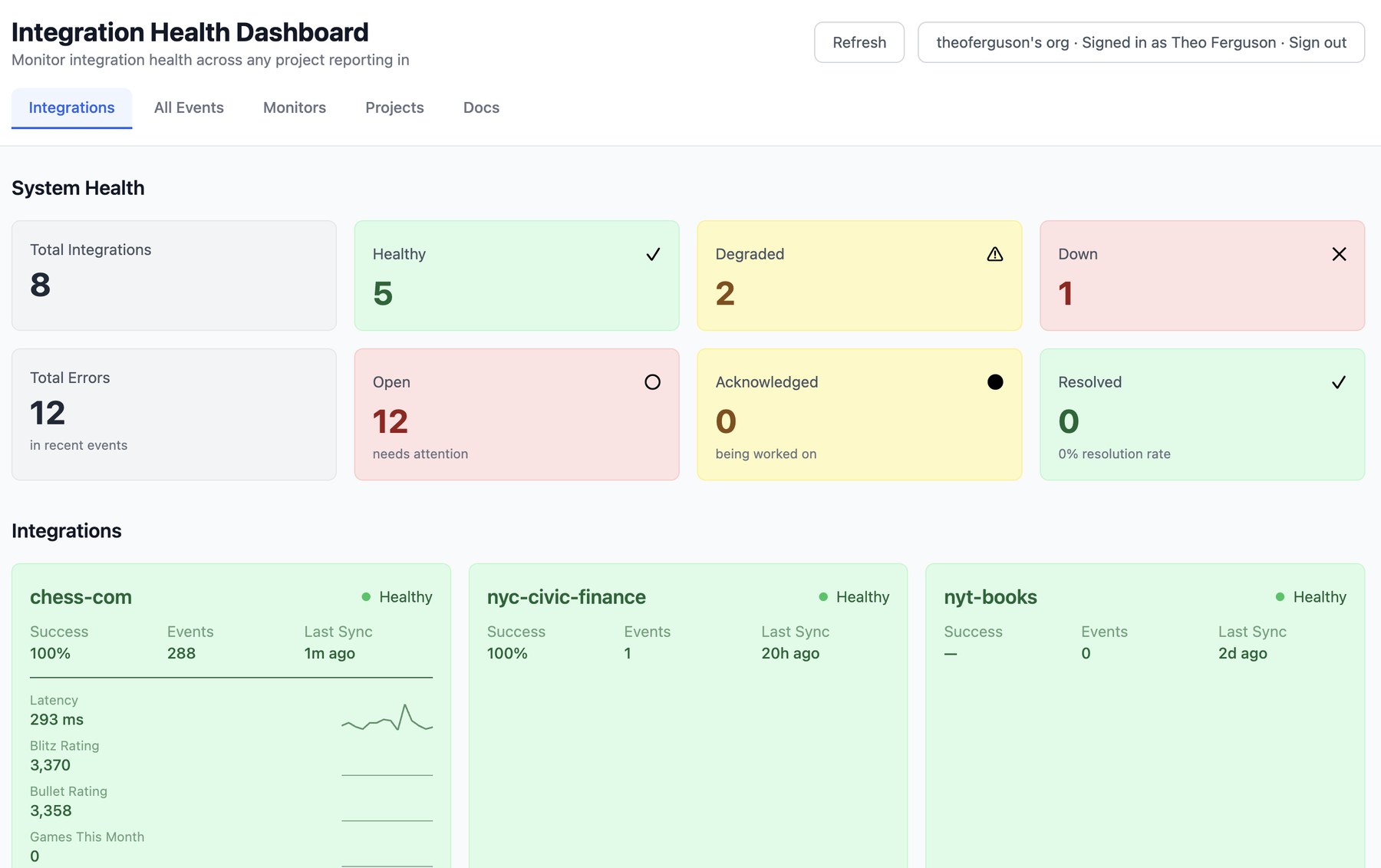
Task: Click the Blitz Rating value '3,370'
Action: [50, 765]
